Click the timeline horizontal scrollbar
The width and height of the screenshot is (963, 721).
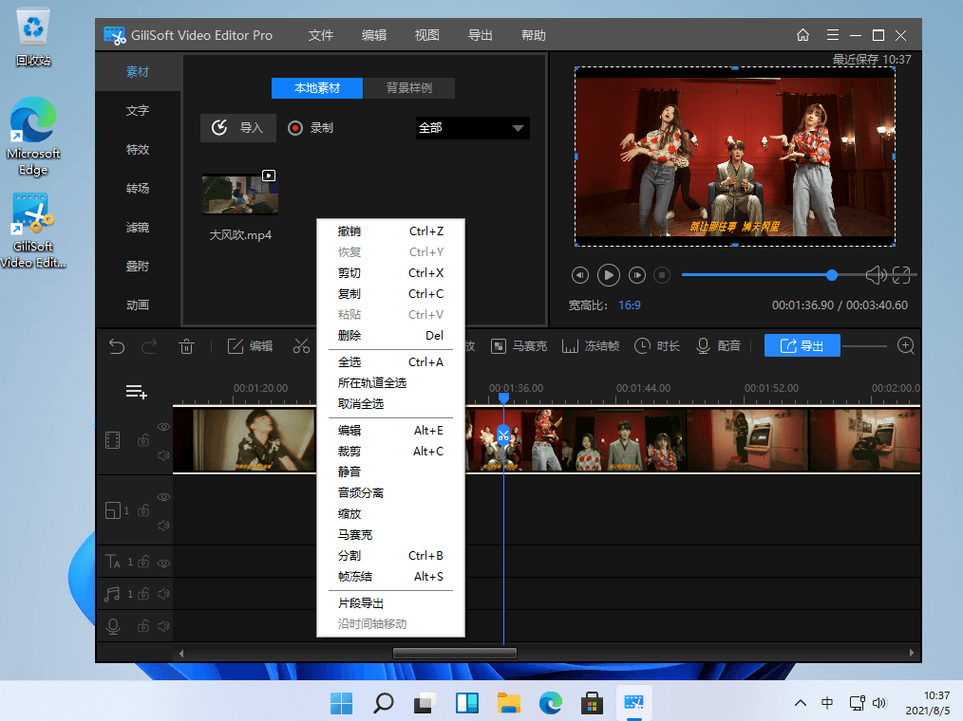pos(455,653)
